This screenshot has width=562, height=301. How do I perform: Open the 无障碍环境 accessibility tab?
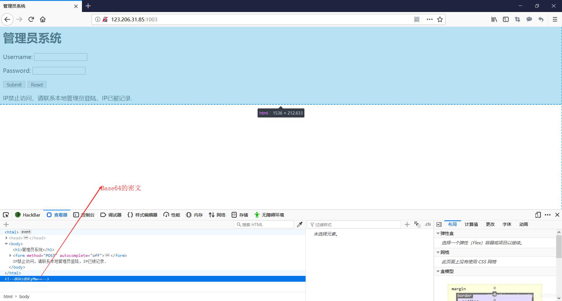coord(269,215)
